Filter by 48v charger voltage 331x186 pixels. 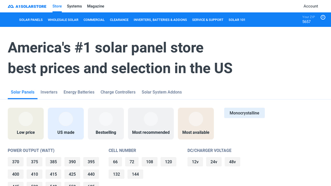click(233, 162)
